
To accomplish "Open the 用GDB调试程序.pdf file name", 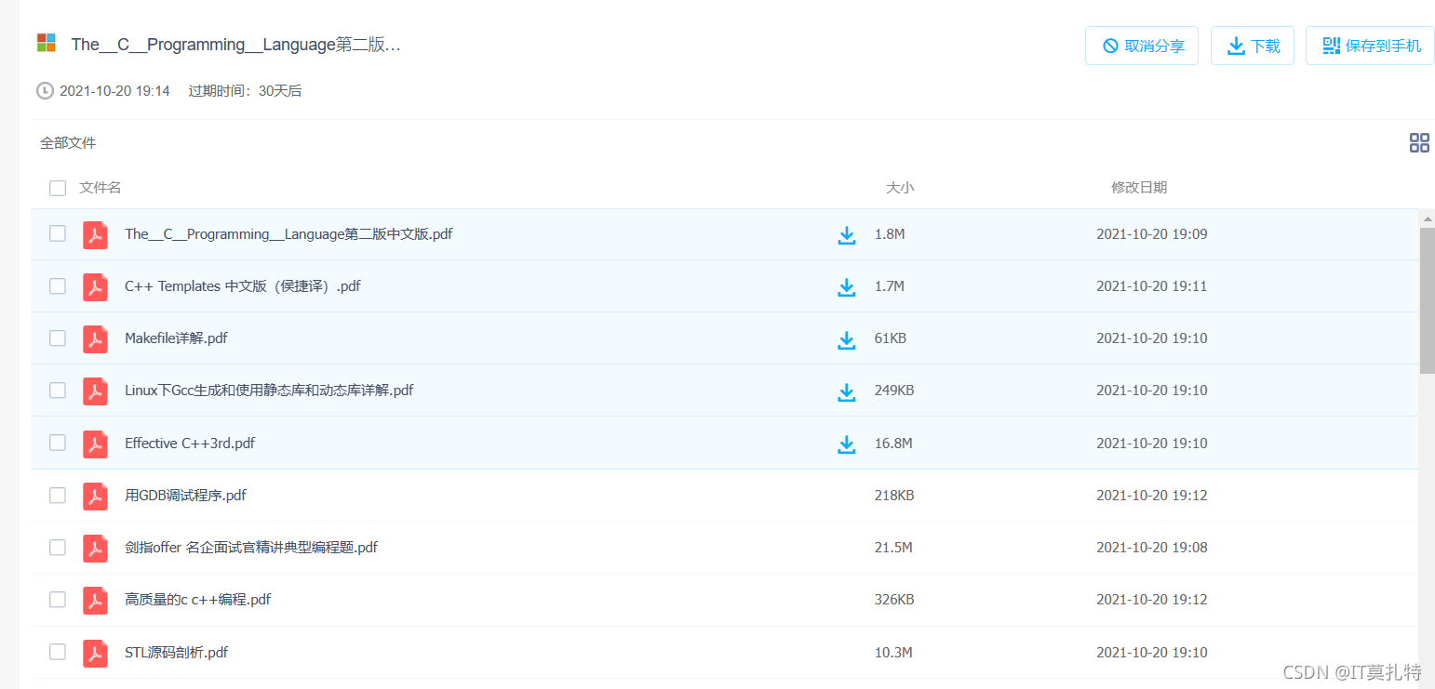I will [x=185, y=496].
